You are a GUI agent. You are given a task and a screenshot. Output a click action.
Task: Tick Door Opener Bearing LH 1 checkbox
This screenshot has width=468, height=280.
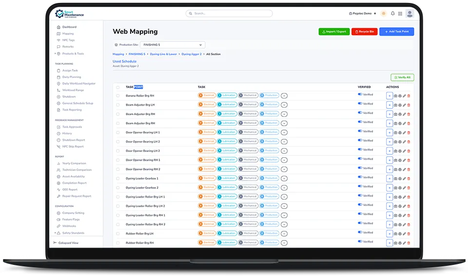click(118, 132)
